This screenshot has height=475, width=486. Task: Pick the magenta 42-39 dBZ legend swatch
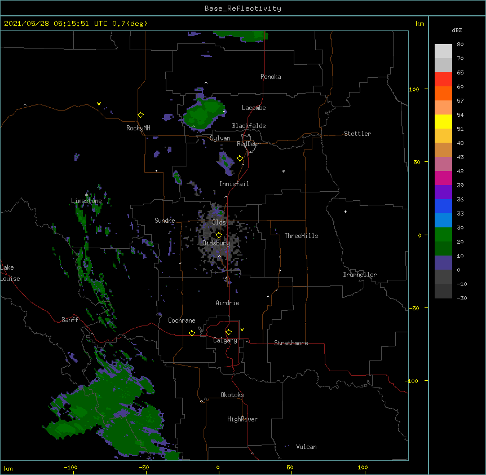(443, 178)
